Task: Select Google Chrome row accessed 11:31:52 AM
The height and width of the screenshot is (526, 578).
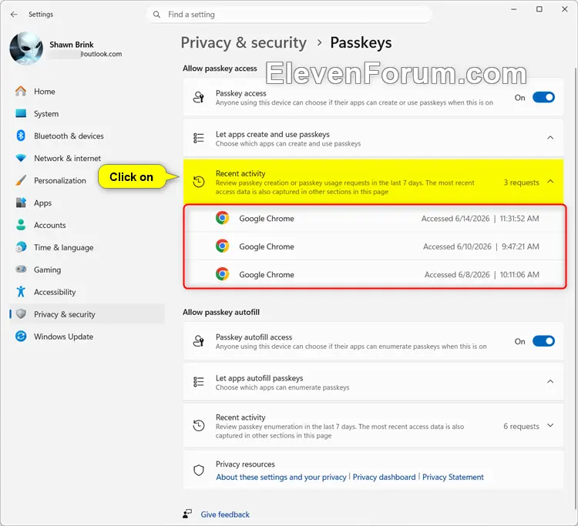Action: [375, 219]
